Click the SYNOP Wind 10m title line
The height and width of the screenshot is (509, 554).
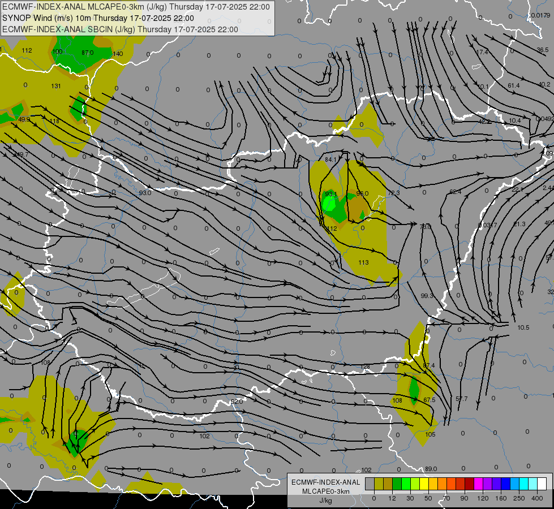click(x=98, y=18)
